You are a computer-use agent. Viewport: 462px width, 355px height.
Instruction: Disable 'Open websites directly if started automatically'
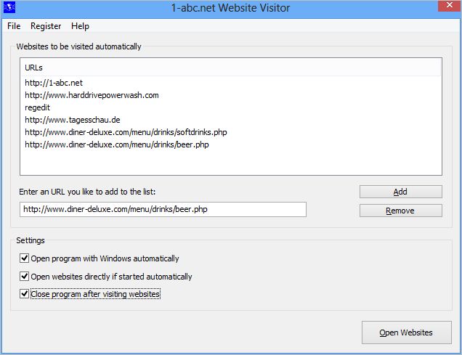pyautogui.click(x=25, y=277)
